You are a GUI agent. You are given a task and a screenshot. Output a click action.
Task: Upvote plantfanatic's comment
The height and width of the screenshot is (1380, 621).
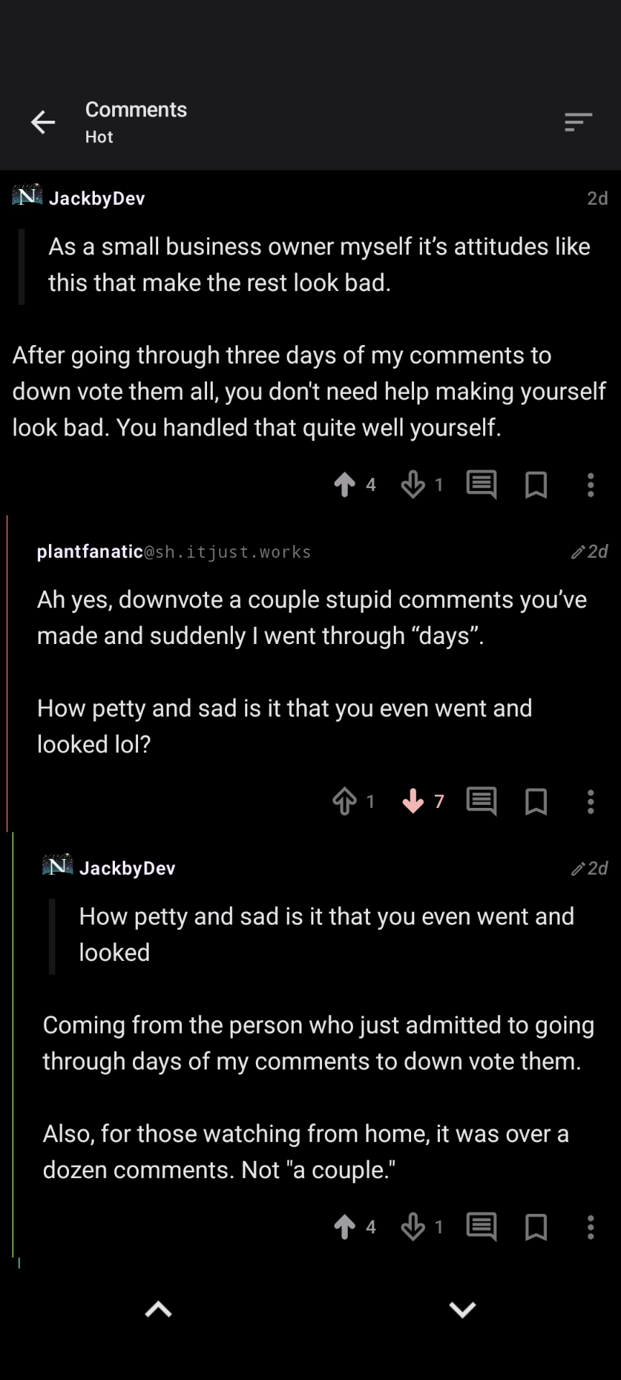[x=345, y=801]
